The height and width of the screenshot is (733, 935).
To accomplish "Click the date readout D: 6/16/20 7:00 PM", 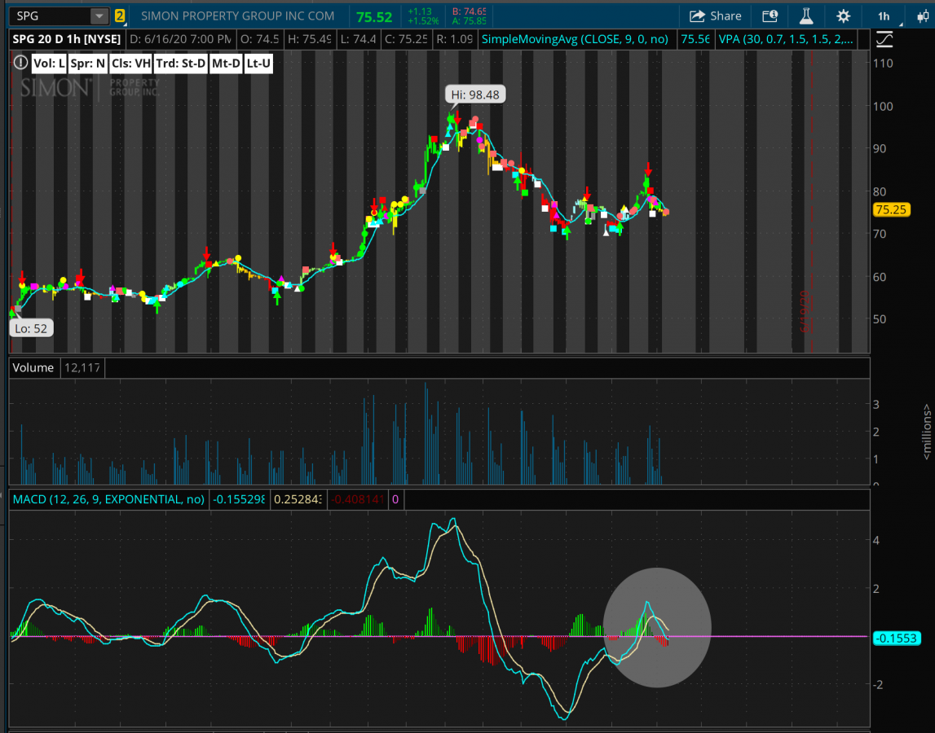I will coord(180,39).
